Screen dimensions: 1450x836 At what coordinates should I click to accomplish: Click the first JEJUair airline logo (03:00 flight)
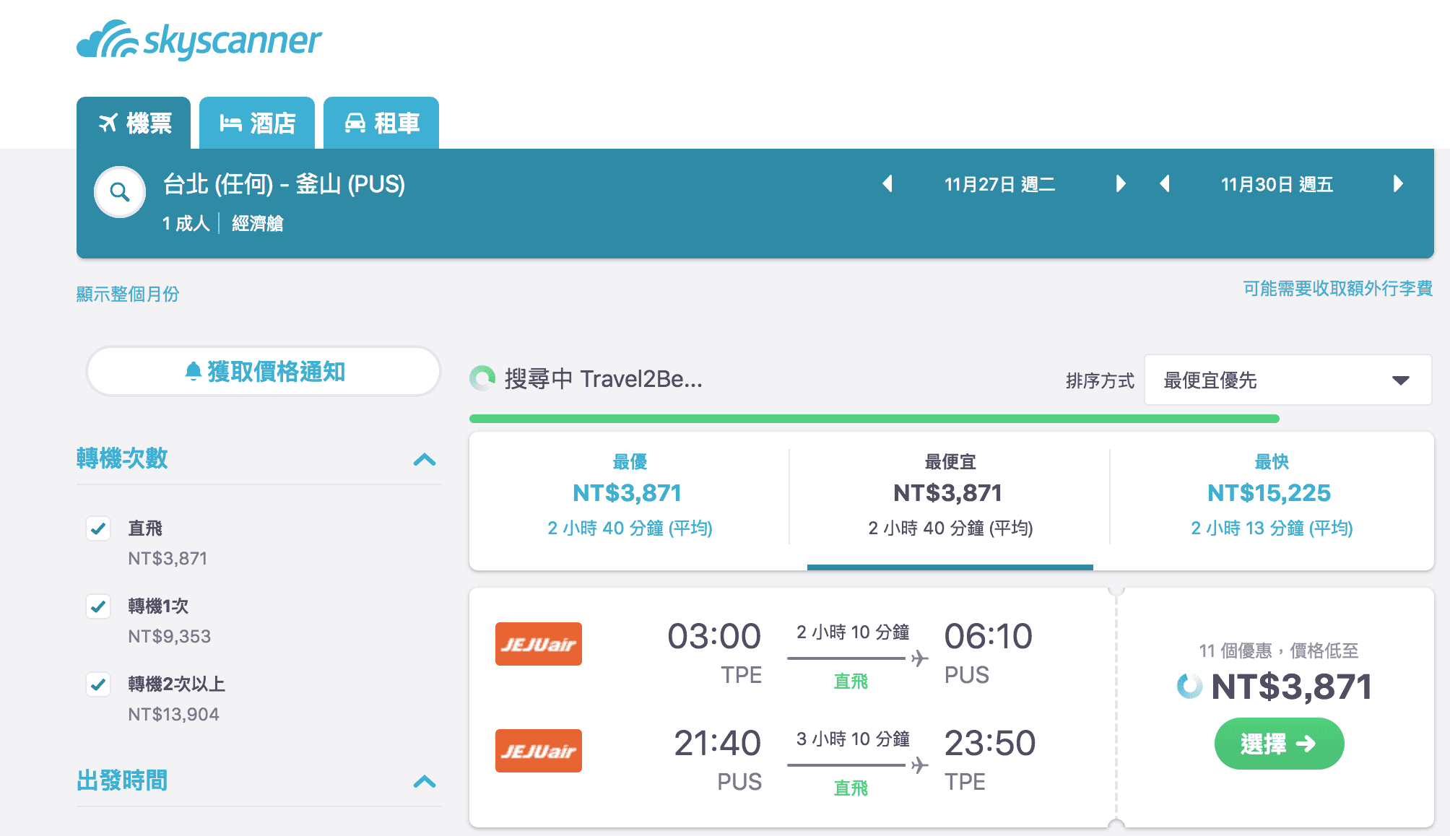(539, 644)
